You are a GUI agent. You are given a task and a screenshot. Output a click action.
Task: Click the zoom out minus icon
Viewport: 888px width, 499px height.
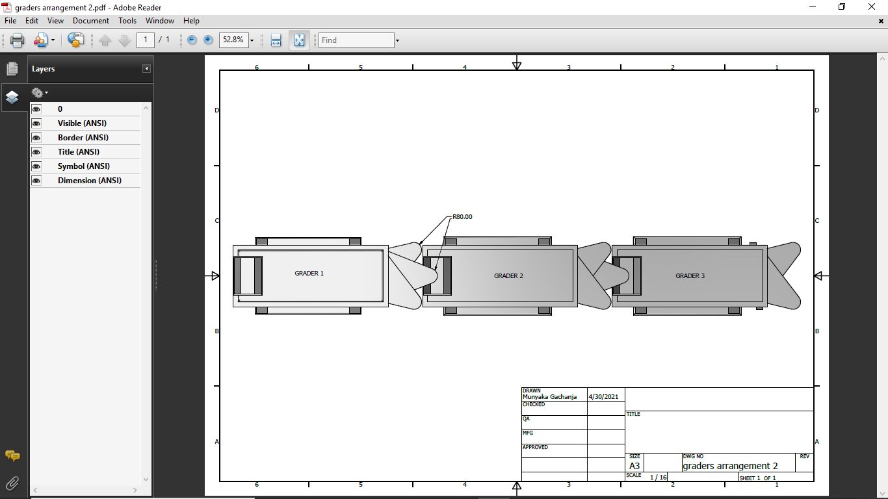pyautogui.click(x=192, y=40)
